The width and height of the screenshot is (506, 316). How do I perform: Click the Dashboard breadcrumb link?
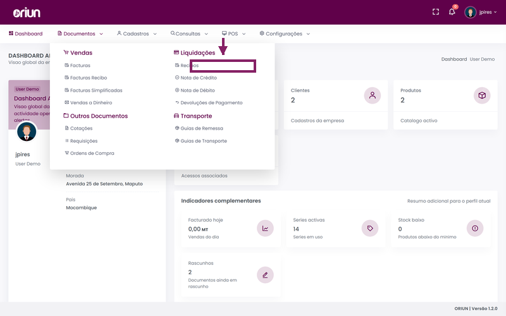point(454,59)
